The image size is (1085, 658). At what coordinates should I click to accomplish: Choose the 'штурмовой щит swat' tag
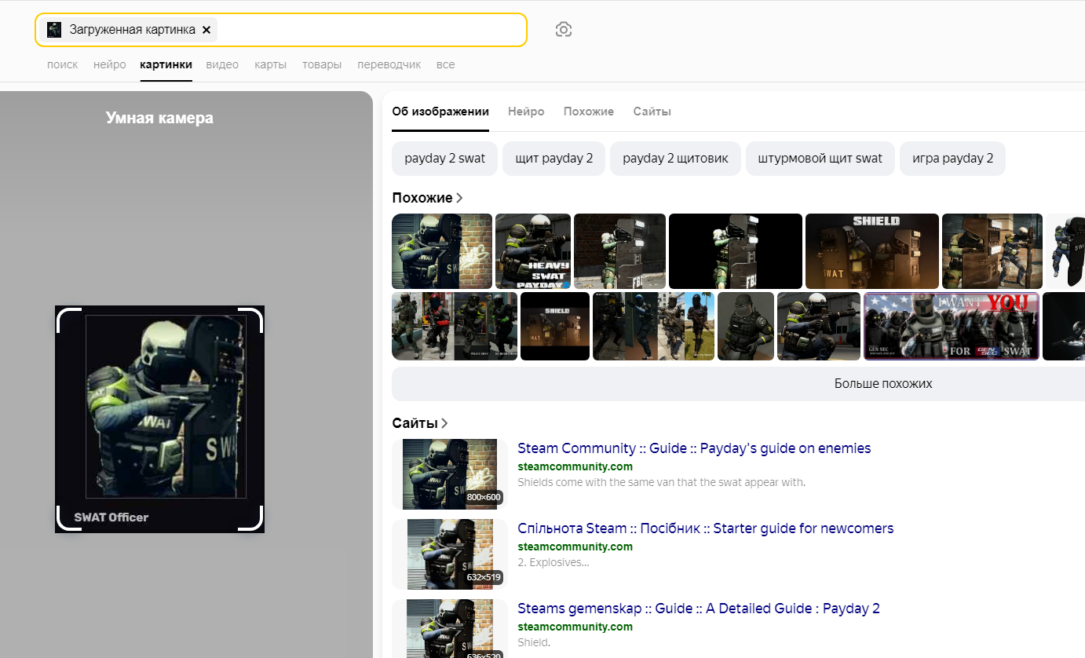820,159
